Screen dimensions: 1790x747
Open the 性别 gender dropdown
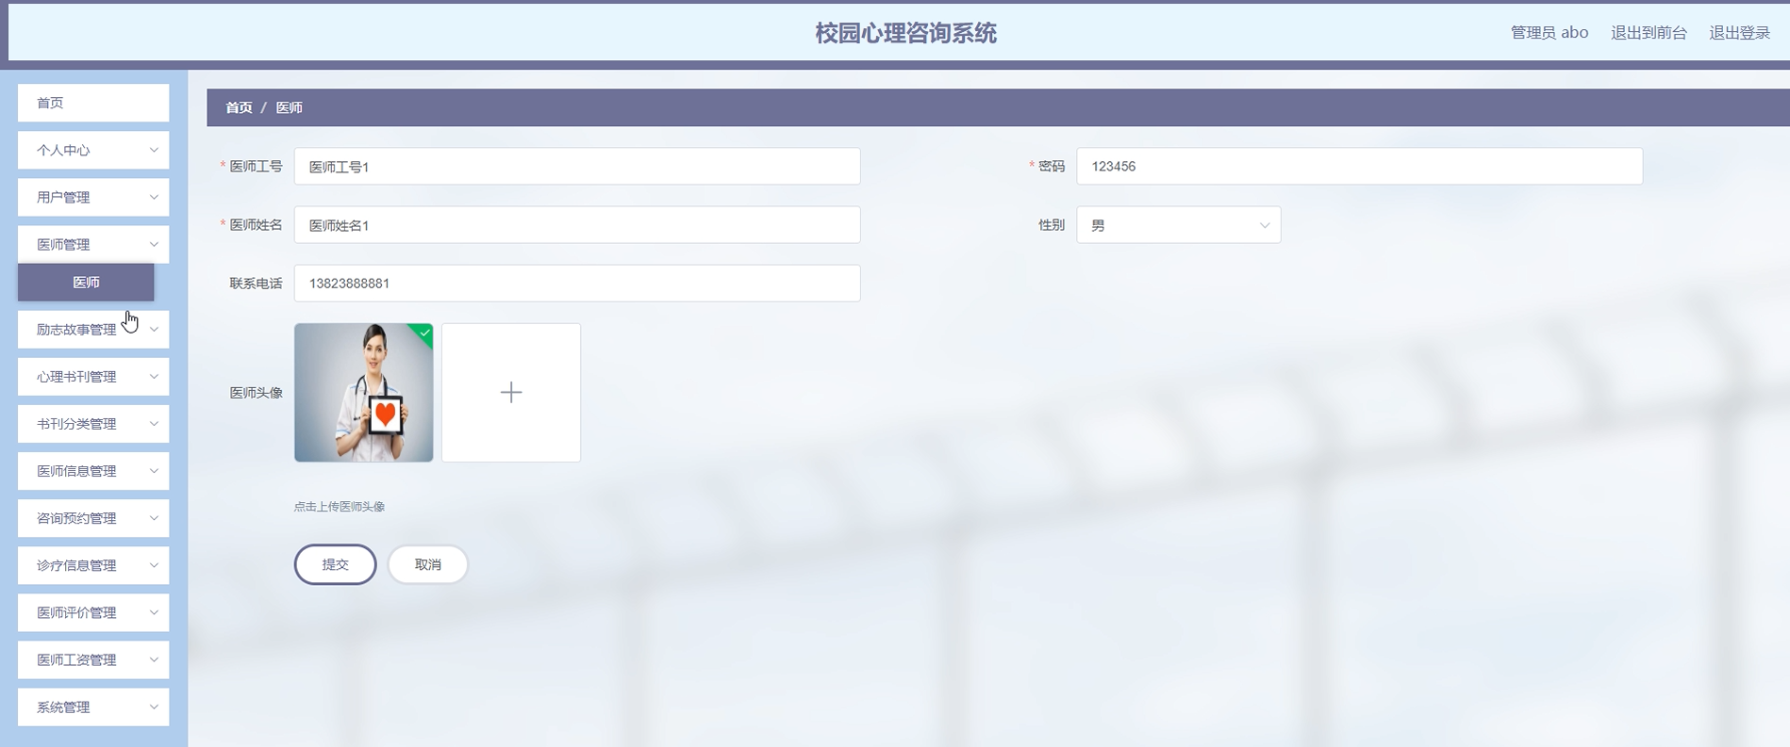tap(1179, 225)
